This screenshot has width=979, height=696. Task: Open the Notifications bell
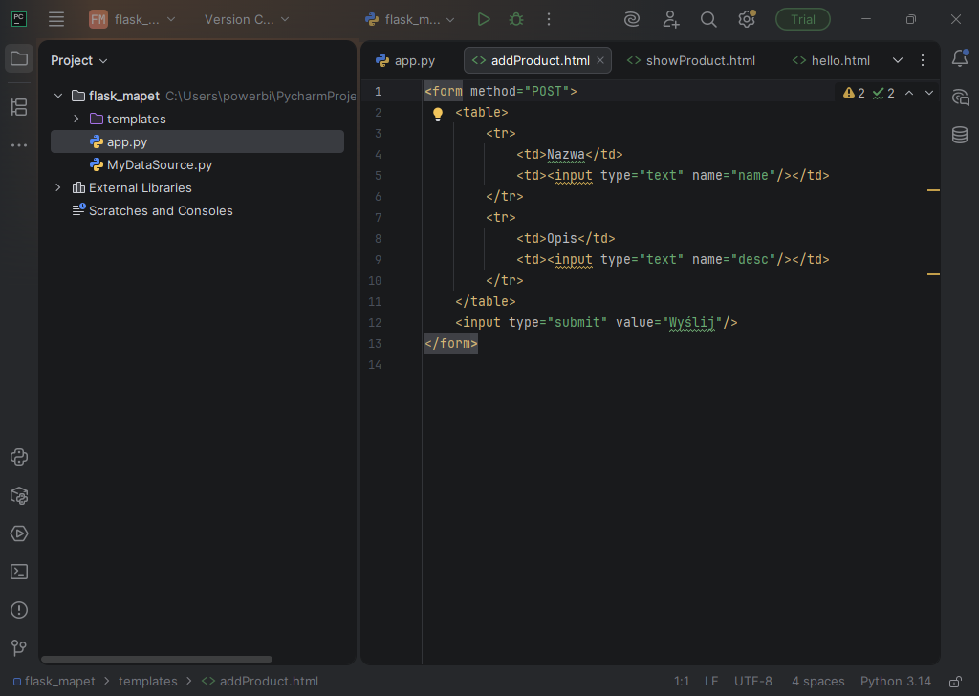(960, 58)
